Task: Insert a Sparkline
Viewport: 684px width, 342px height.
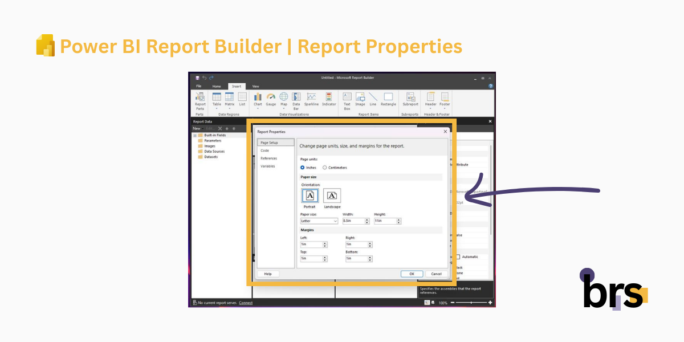Action: pos(311,97)
